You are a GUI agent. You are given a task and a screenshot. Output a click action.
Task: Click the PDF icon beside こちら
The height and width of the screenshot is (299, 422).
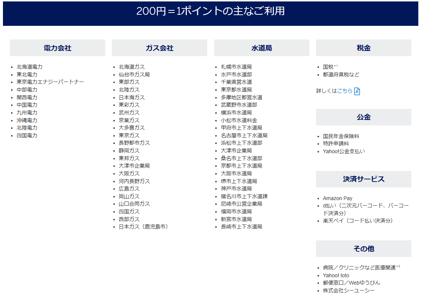pos(357,91)
